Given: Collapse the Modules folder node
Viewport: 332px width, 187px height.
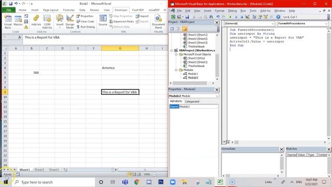Looking at the screenshot, I should [x=176, y=70].
